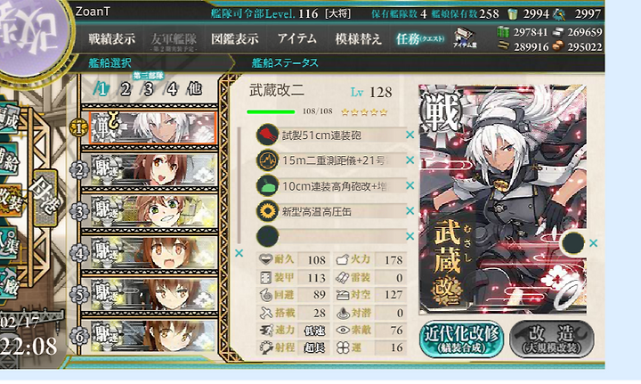Click the 新型高温高圧缶 boiler gear icon
Image resolution: width=641 pixels, height=384 pixels.
(x=268, y=211)
